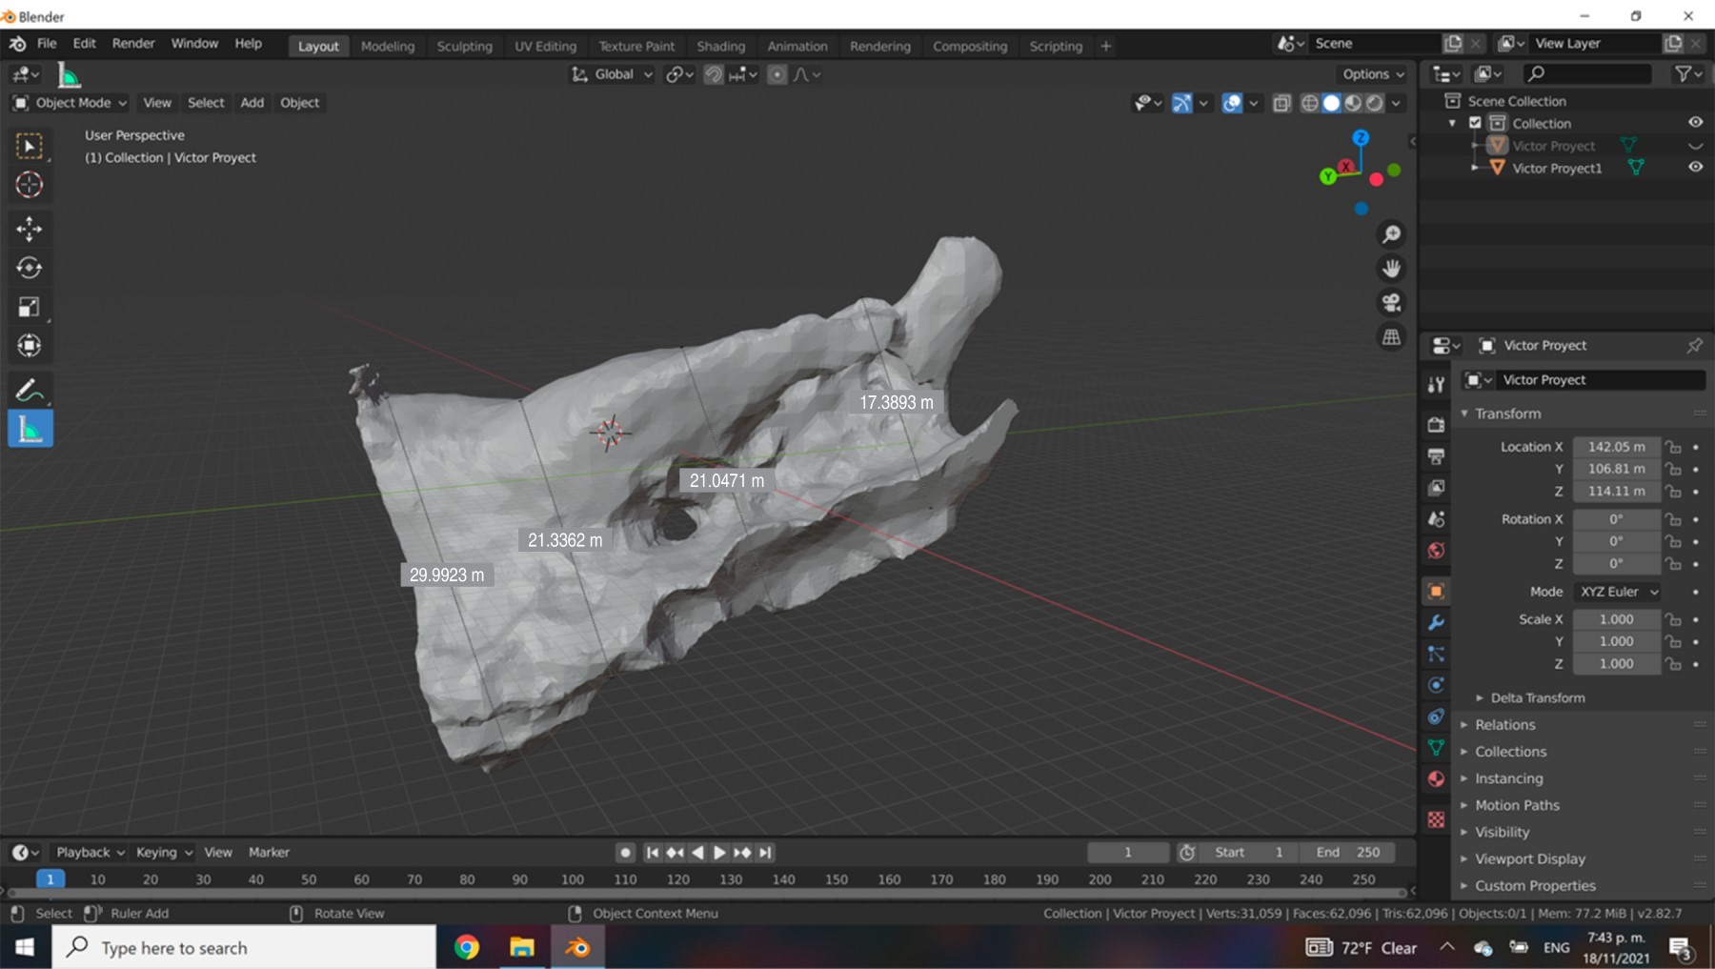The height and width of the screenshot is (969, 1715).
Task: Toggle lock on Location X
Action: pos(1673,447)
